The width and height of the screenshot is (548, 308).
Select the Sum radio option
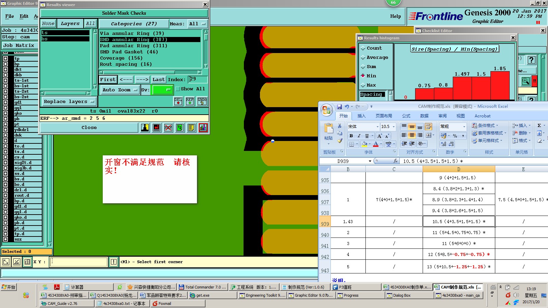(x=363, y=67)
